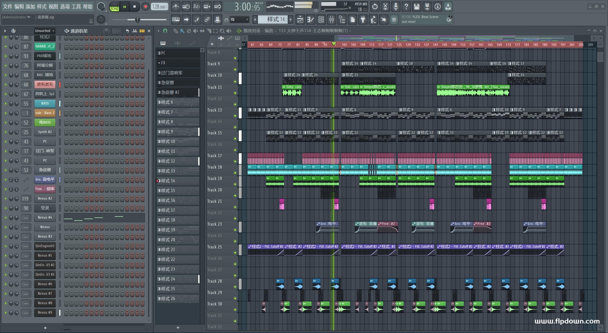Select the paint brush tool in playlist
Screen dimensions: 608x333
182,31
